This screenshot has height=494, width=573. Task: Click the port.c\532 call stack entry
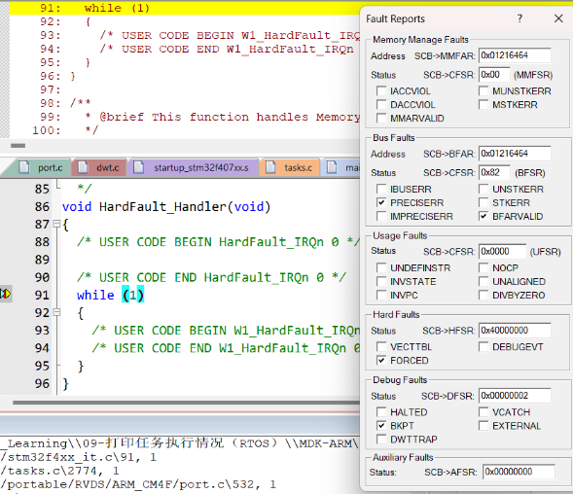pyautogui.click(x=138, y=484)
